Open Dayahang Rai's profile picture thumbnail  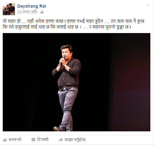point(9,9)
